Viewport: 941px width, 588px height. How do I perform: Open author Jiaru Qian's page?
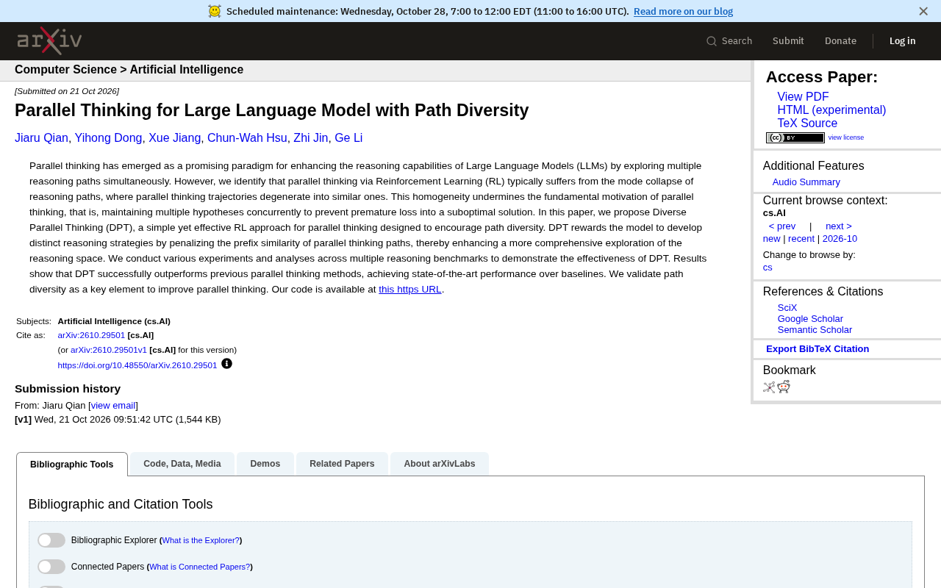pos(41,138)
